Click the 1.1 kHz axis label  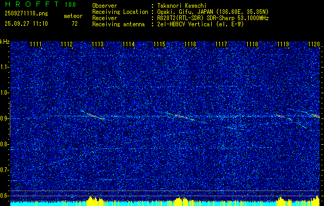coord(4,67)
